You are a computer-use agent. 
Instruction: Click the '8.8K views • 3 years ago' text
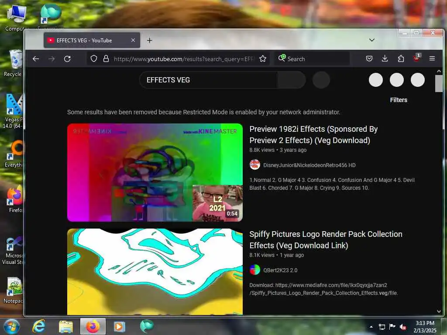tap(278, 150)
